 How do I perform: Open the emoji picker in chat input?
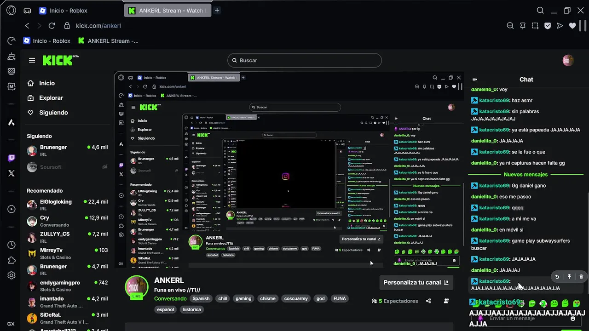click(573, 318)
